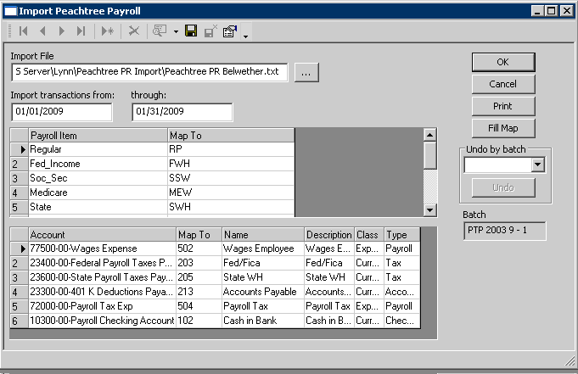578x374 pixels.
Task: Open the properties clipboard icon
Action: (230, 31)
